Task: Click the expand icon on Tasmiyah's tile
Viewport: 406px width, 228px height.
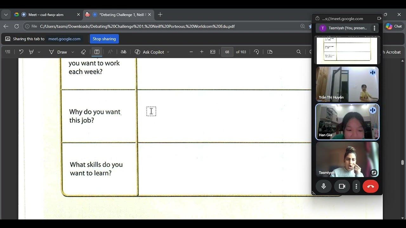Action: [x=374, y=173]
